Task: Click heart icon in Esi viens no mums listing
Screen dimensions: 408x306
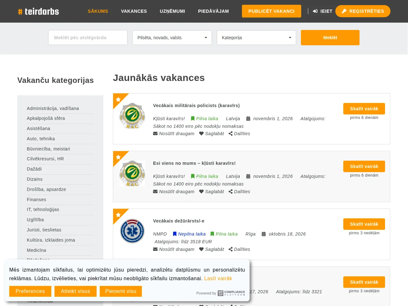Action: (201, 192)
